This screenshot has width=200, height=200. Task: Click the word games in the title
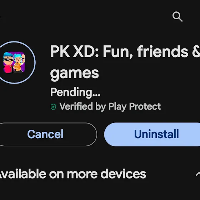[x=75, y=74]
